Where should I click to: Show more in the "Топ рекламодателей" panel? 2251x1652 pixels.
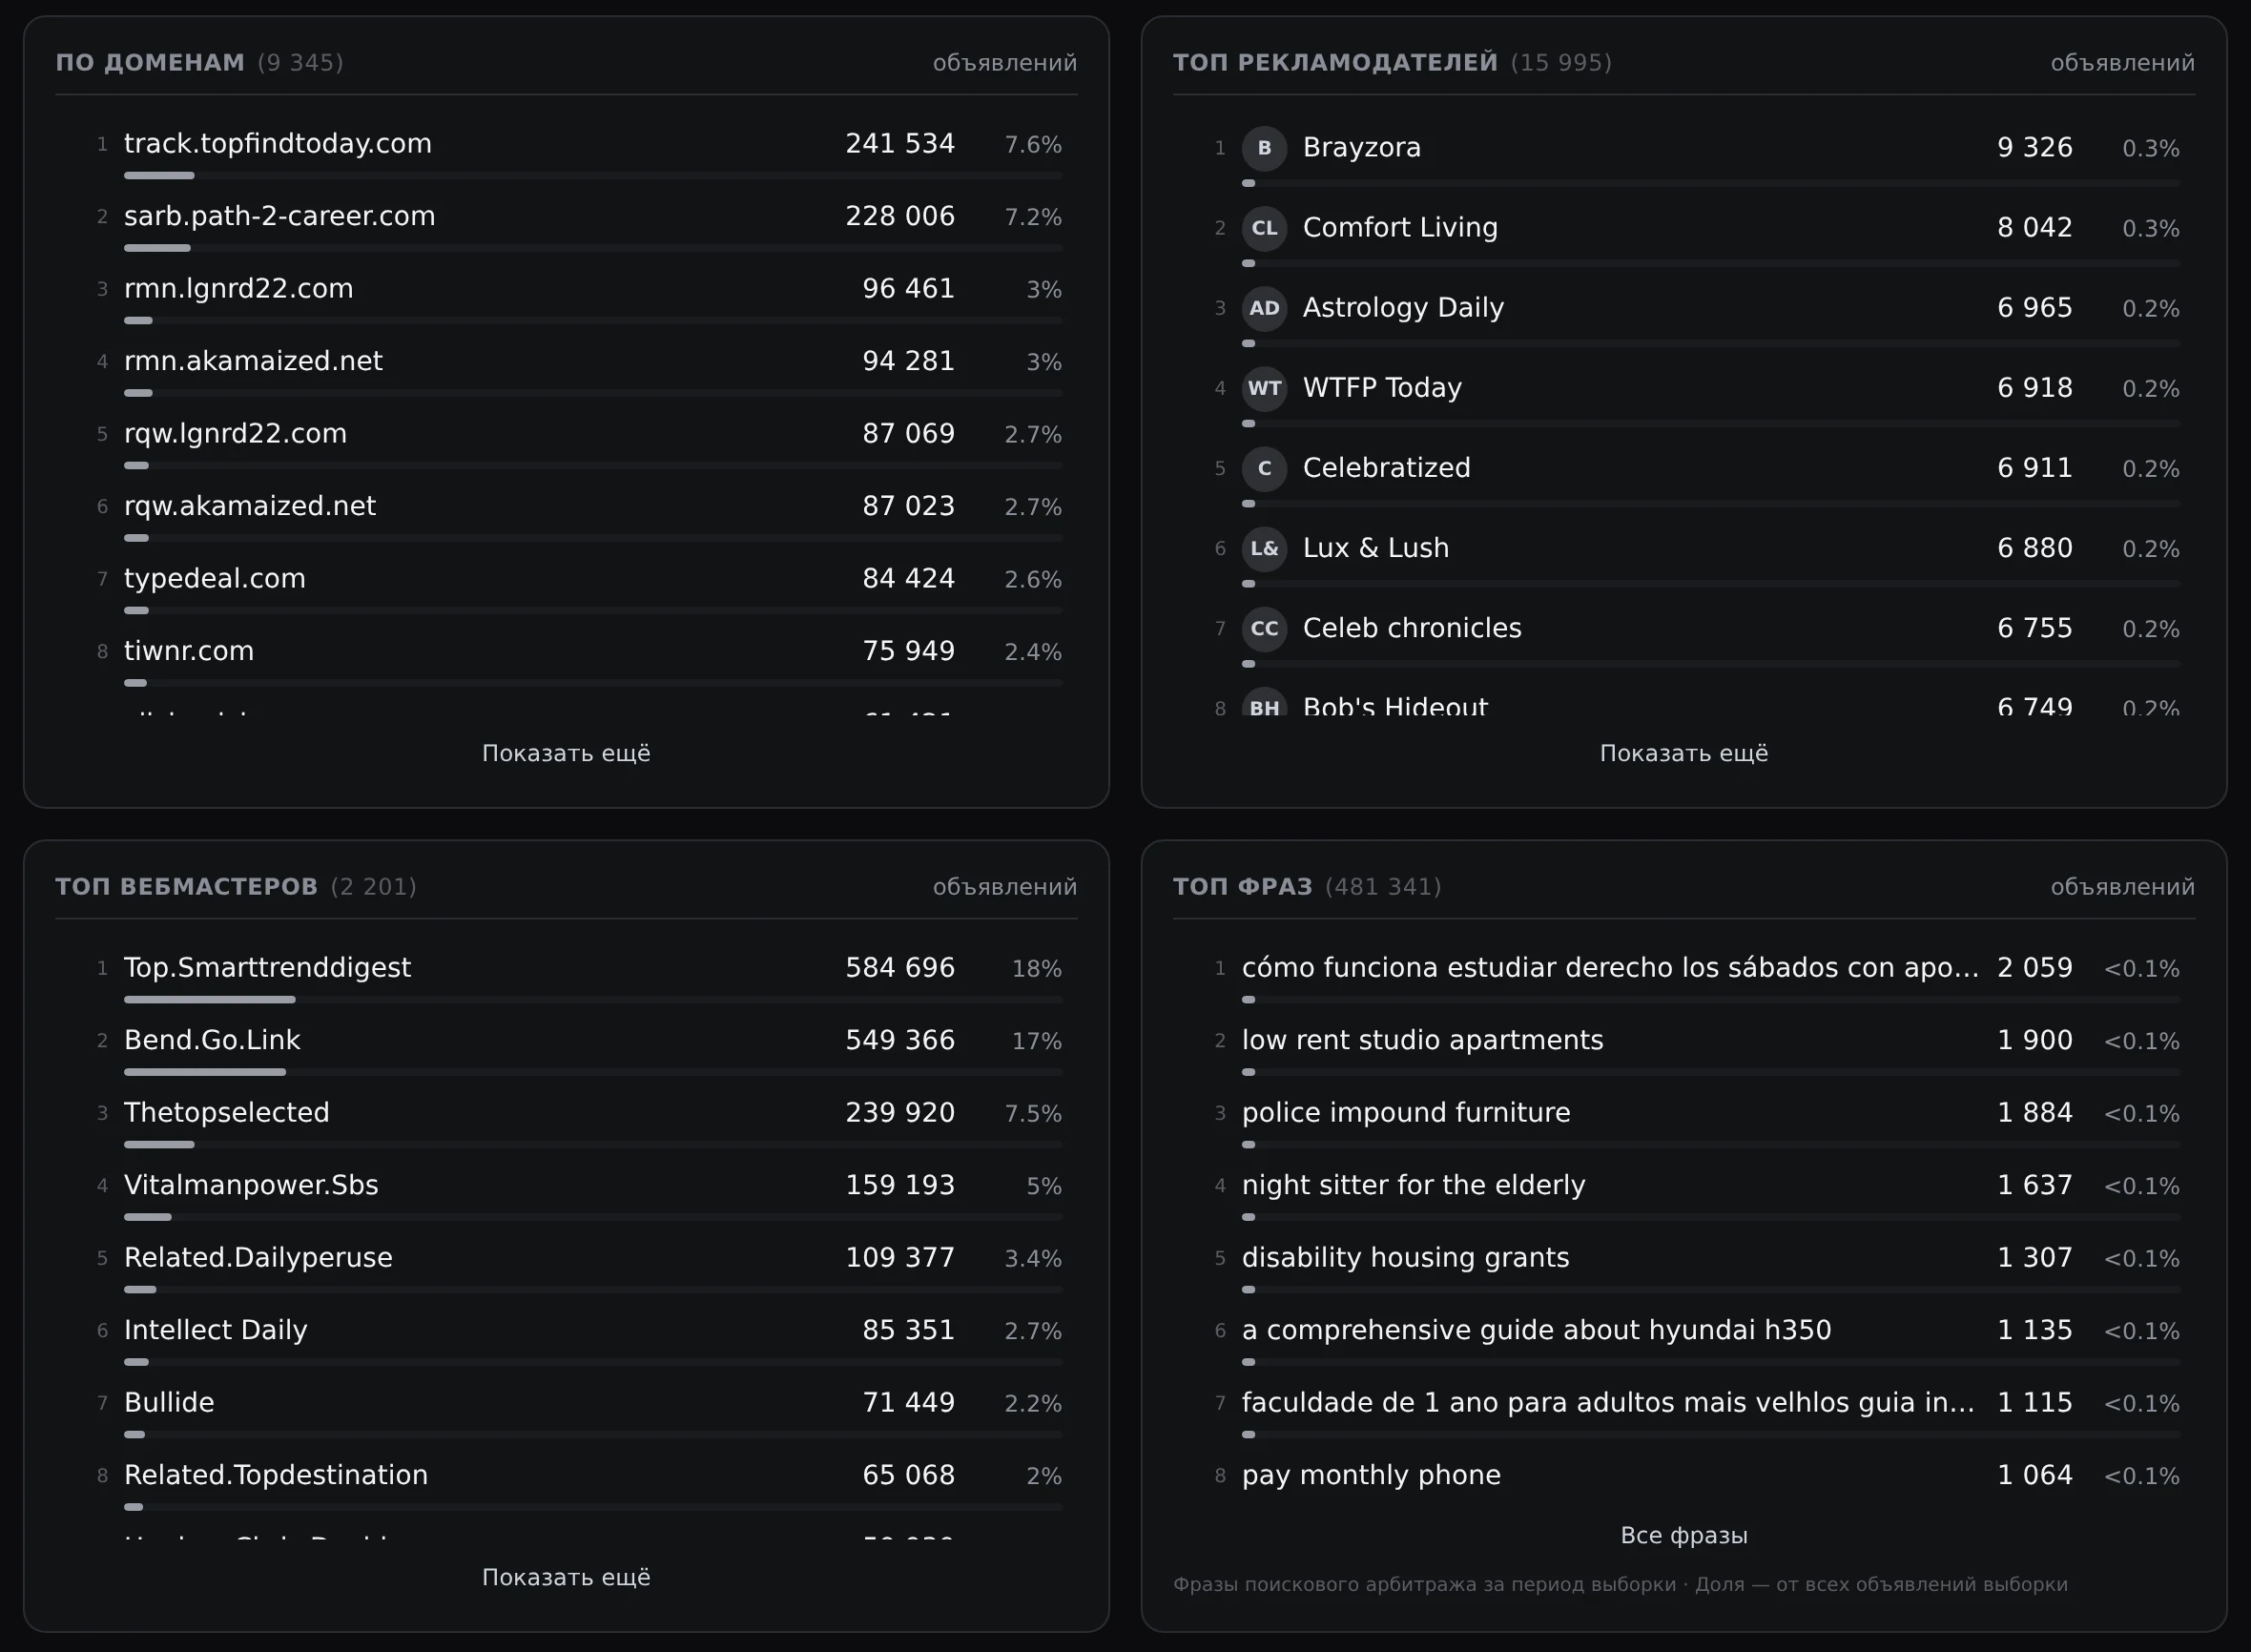coord(1684,753)
